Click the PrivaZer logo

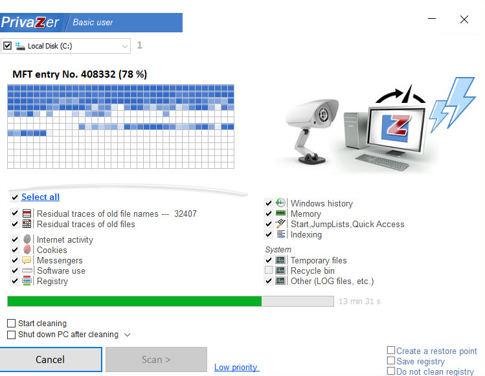click(30, 22)
